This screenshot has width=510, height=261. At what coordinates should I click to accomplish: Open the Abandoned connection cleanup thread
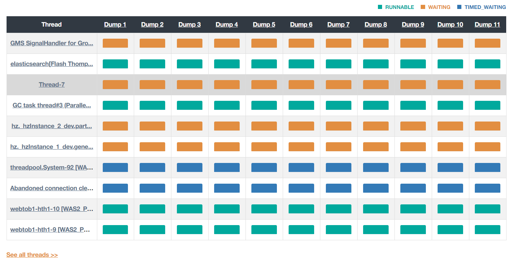[52, 188]
